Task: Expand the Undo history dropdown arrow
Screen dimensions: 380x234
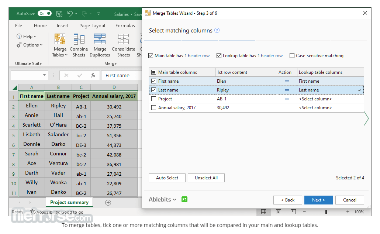Action: click(76, 14)
